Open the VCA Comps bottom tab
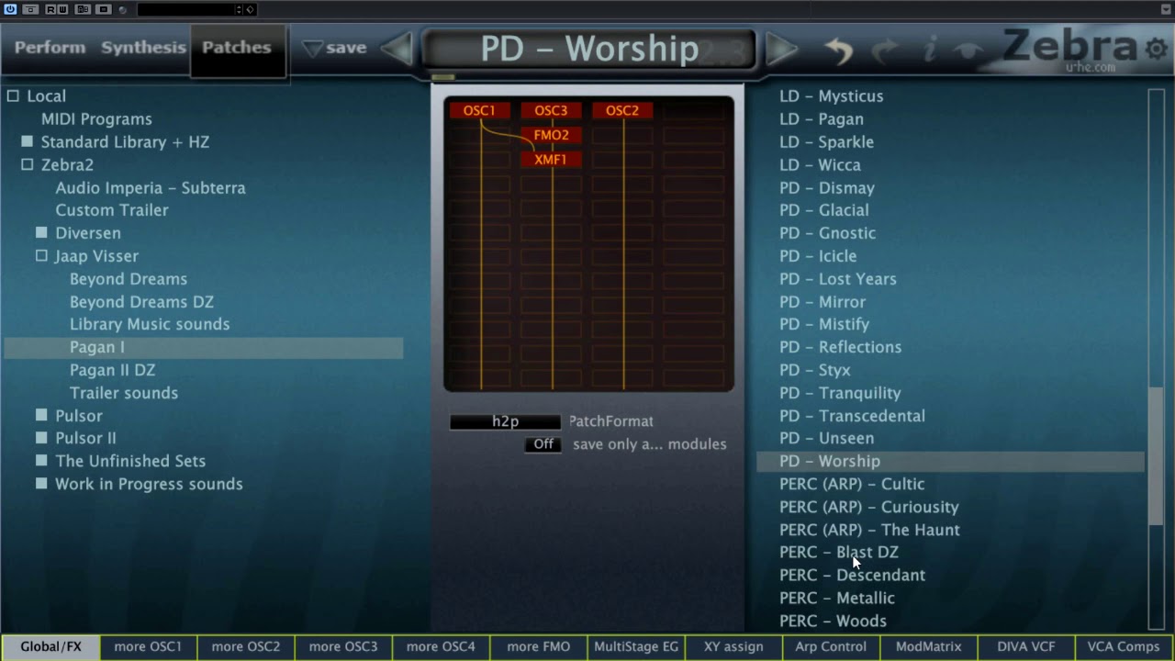The height and width of the screenshot is (661, 1175). pos(1124,646)
